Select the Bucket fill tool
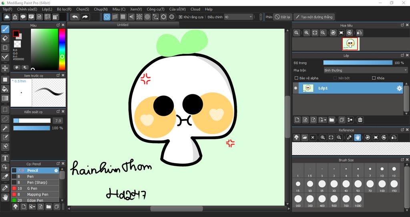The height and width of the screenshot is (217, 410). (5, 89)
